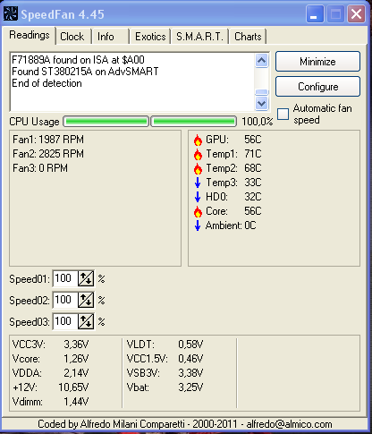The width and height of the screenshot is (372, 434).
Task: Click the first CPU Usage bar
Action: [x=106, y=122]
